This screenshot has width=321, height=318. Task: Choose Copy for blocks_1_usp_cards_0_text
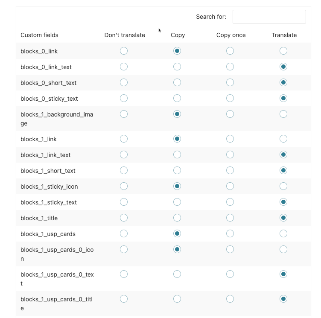pyautogui.click(x=177, y=274)
